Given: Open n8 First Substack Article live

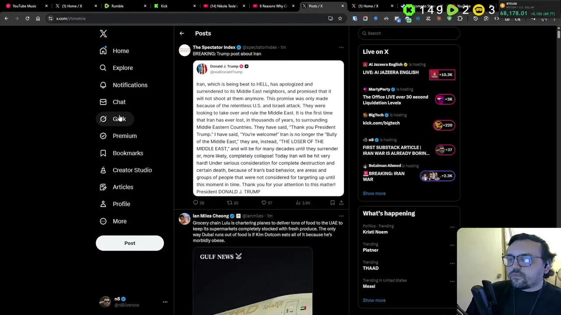Looking at the screenshot, I should tap(408, 147).
